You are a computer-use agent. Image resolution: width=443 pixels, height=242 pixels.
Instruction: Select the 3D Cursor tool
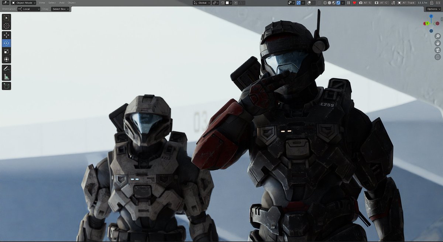pos(7,25)
